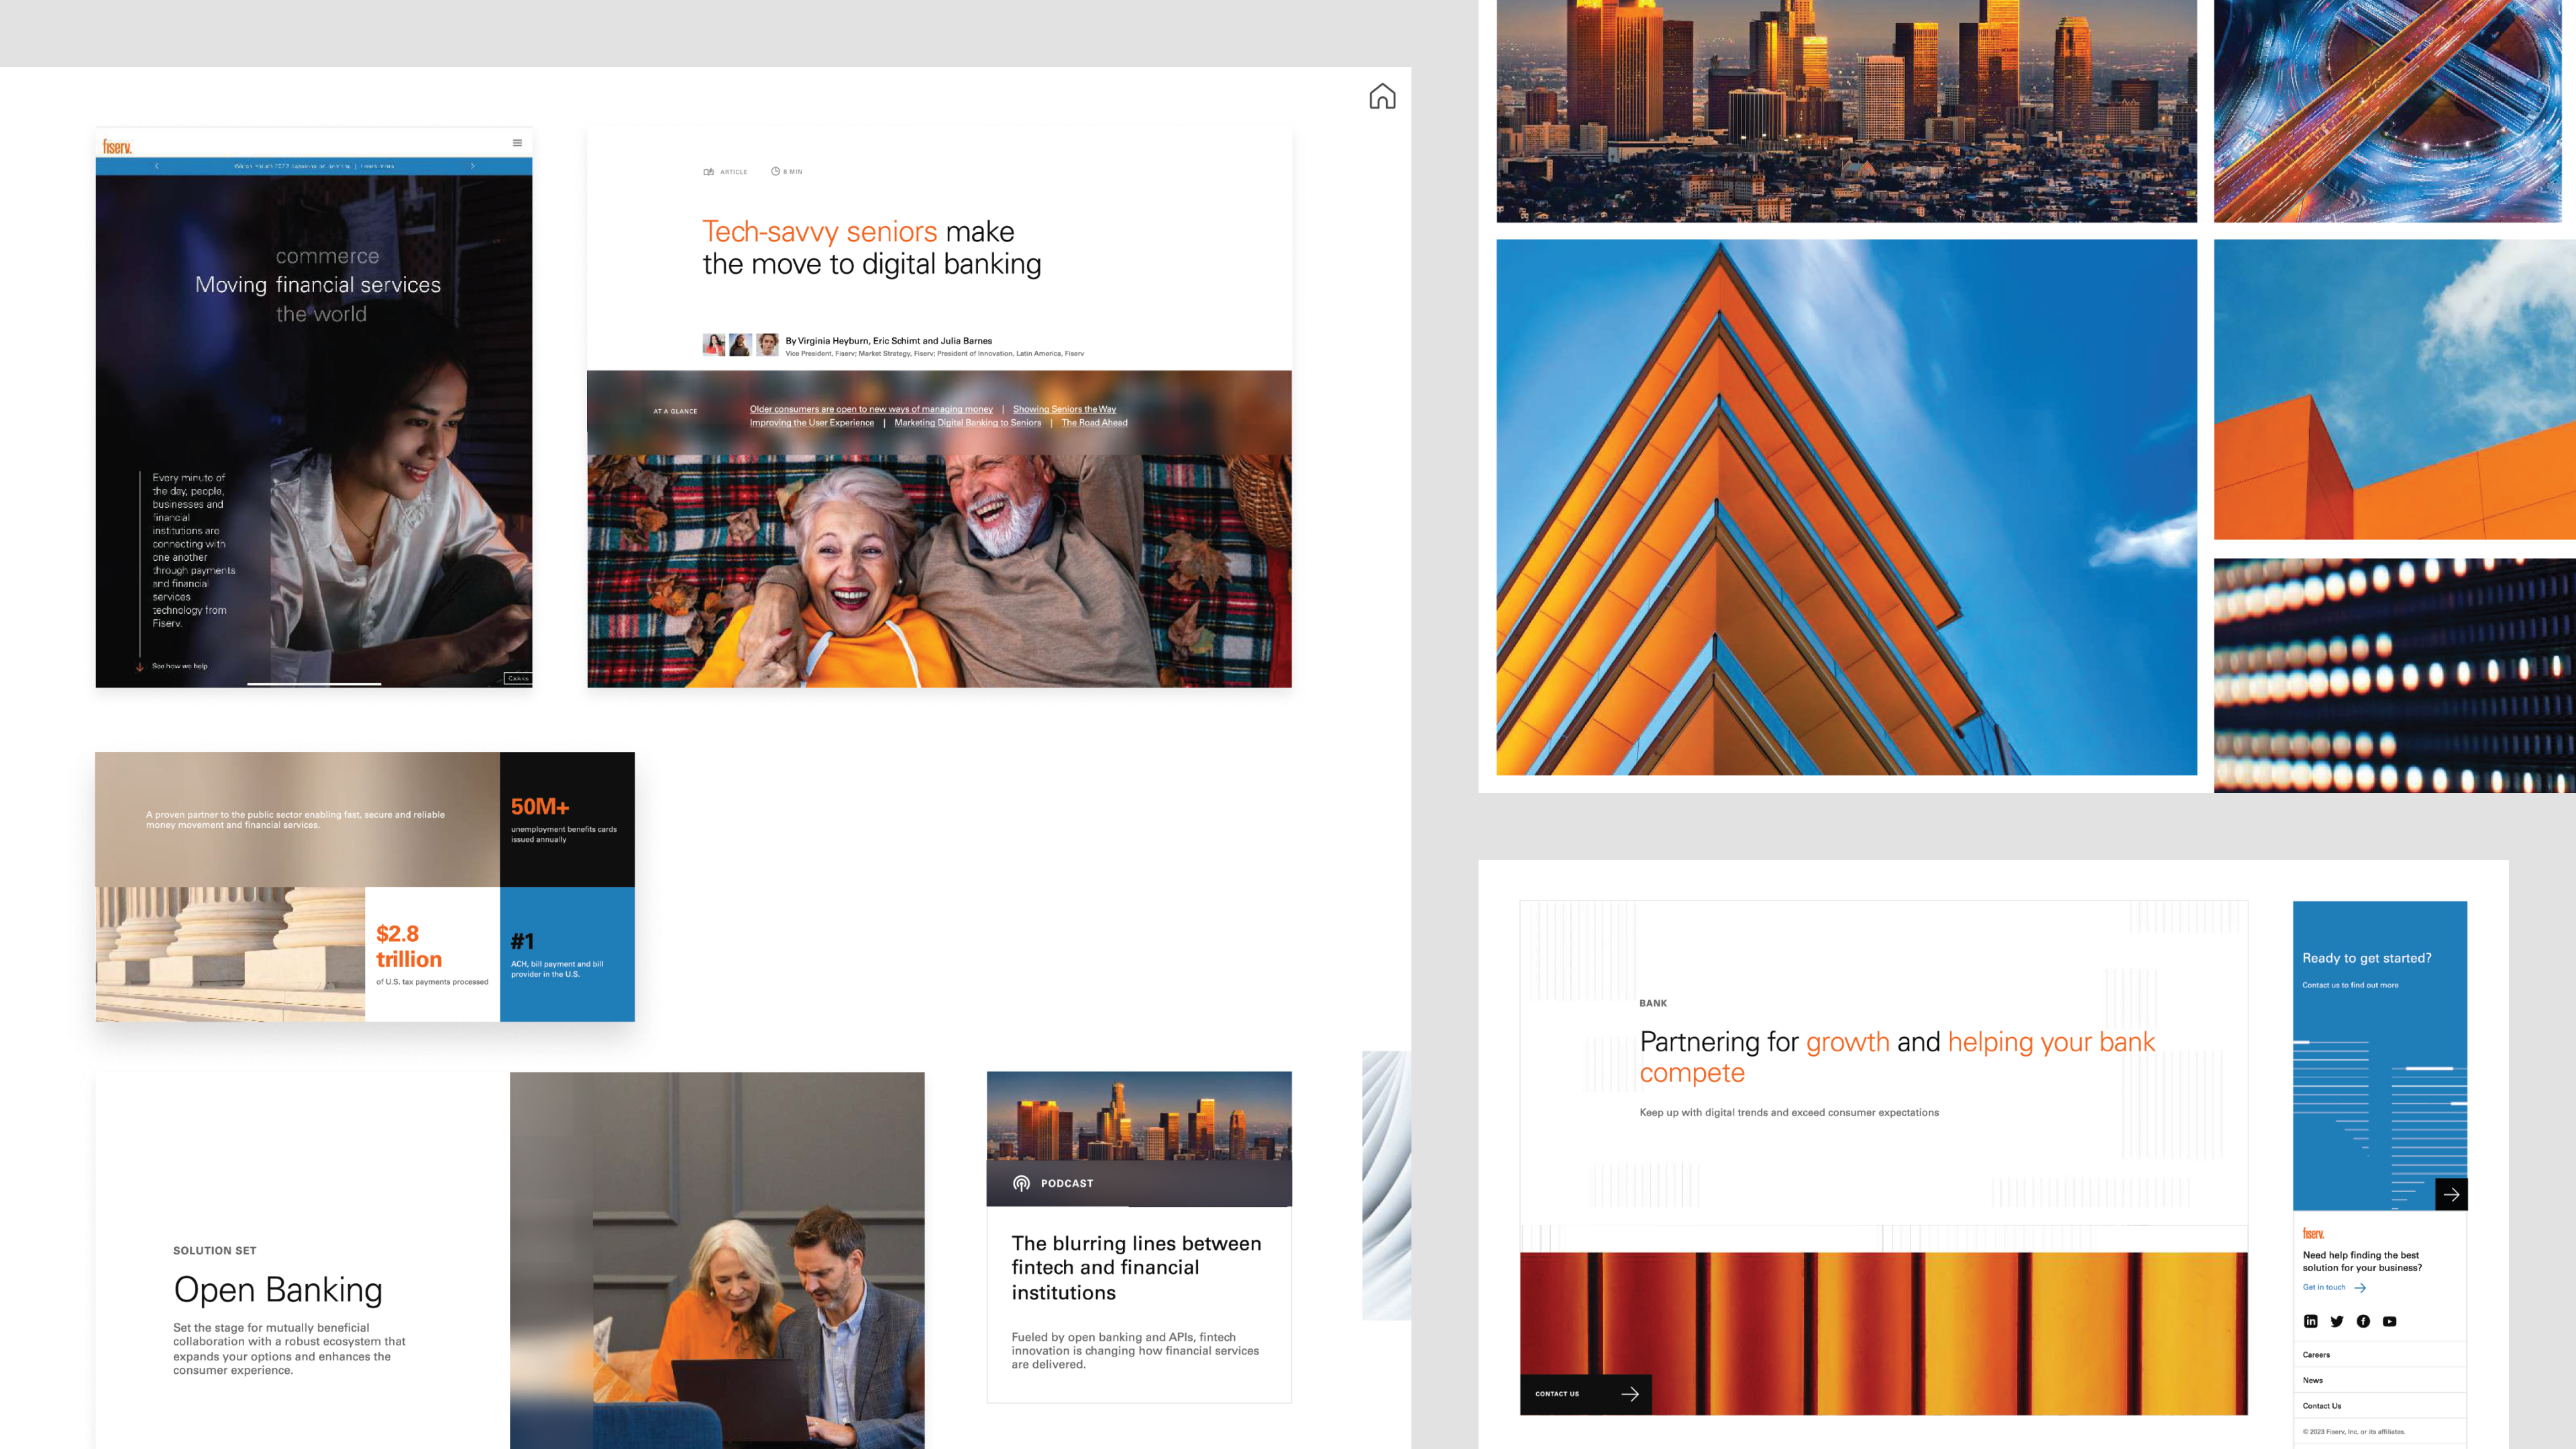Go to next banner with right chevron
The height and width of the screenshot is (1449, 2576).
coord(473,166)
